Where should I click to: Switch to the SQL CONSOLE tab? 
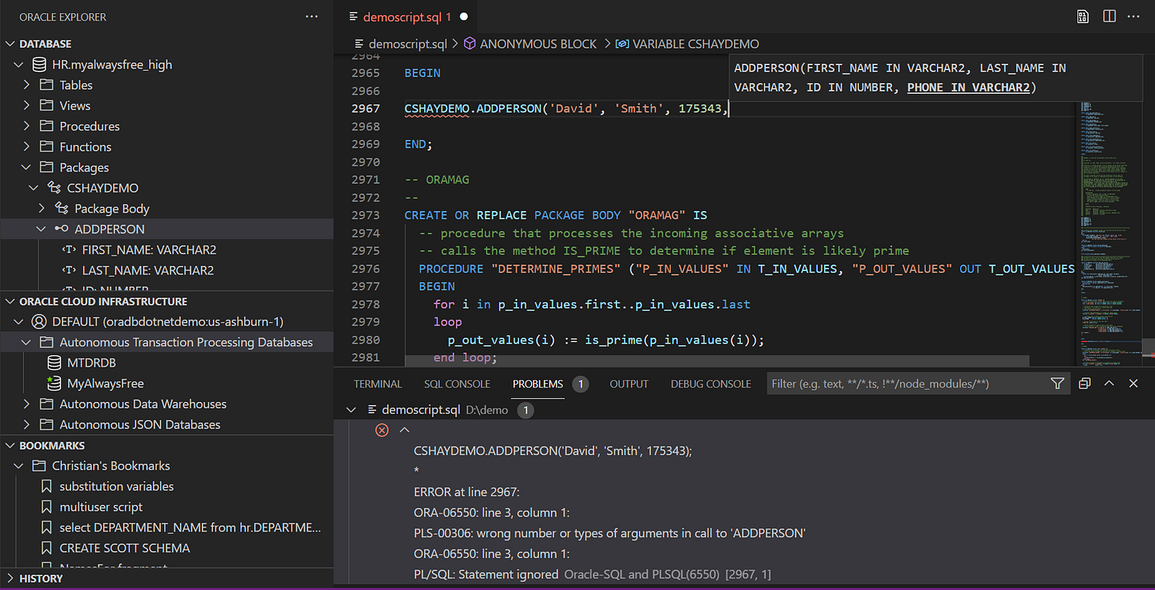pyautogui.click(x=457, y=384)
